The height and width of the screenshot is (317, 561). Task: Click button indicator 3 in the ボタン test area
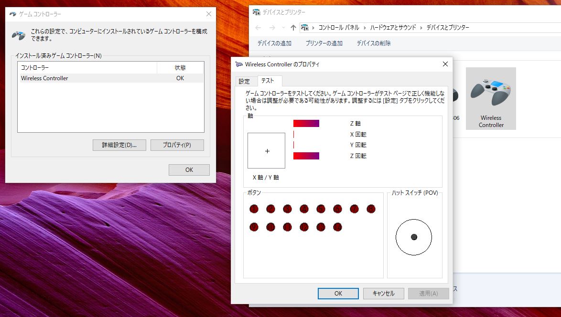[x=287, y=209]
